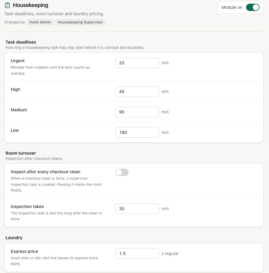Screen dimensions: 269x273
Task: Click the Housekeeping clipboard icon
Action: pyautogui.click(x=7, y=5)
